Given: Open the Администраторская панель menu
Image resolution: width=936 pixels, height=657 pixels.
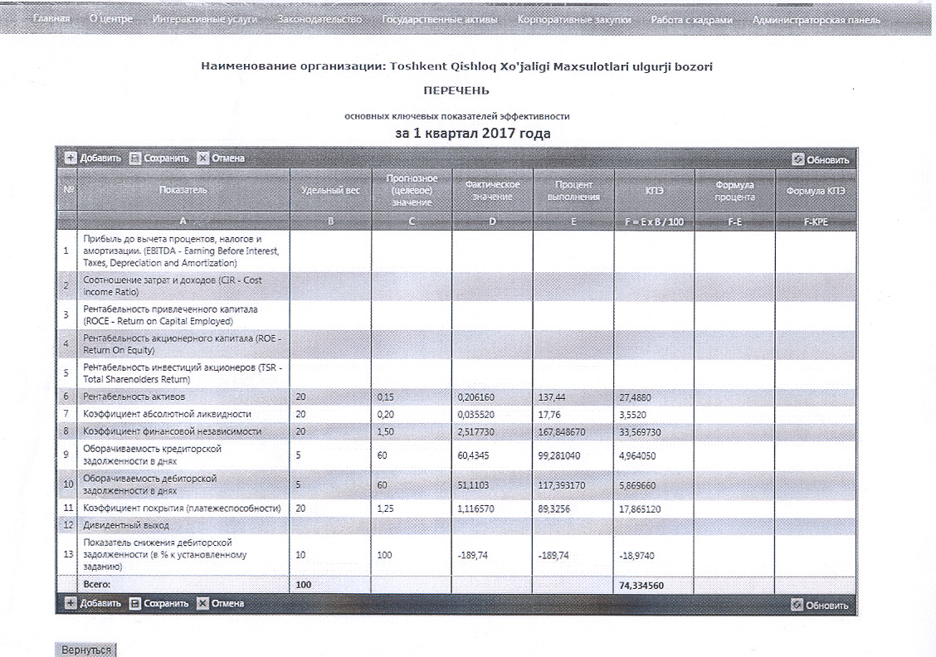Looking at the screenshot, I should [816, 19].
